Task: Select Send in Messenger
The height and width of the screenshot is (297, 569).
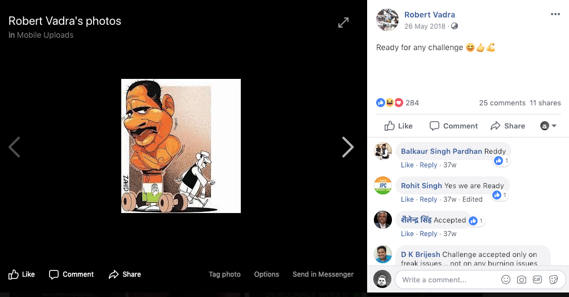Action: 323,274
